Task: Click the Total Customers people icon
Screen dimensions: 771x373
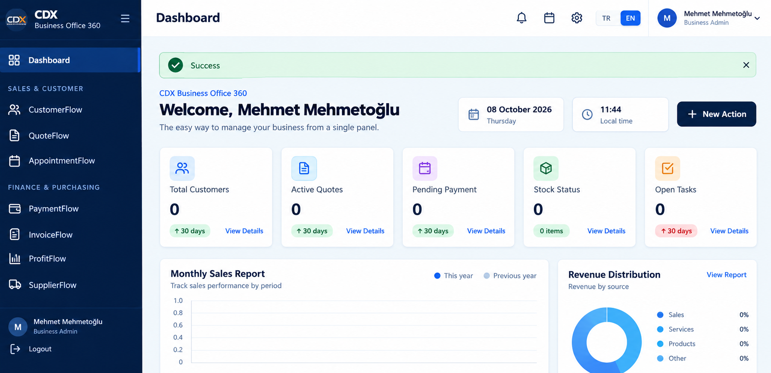Action: click(x=182, y=168)
